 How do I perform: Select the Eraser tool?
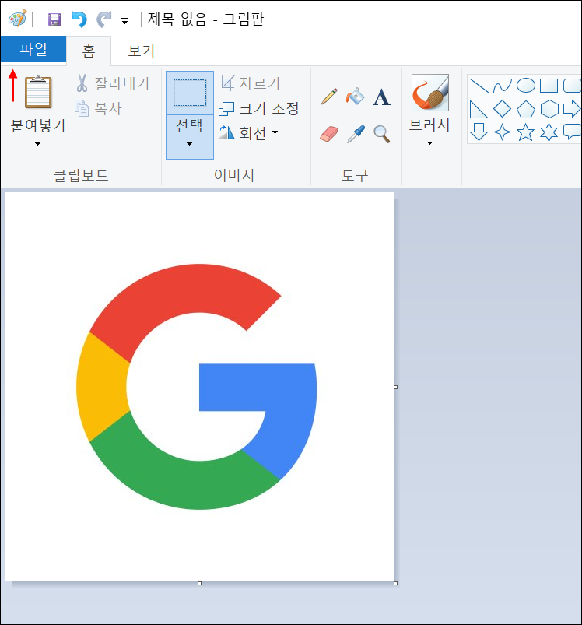click(329, 134)
